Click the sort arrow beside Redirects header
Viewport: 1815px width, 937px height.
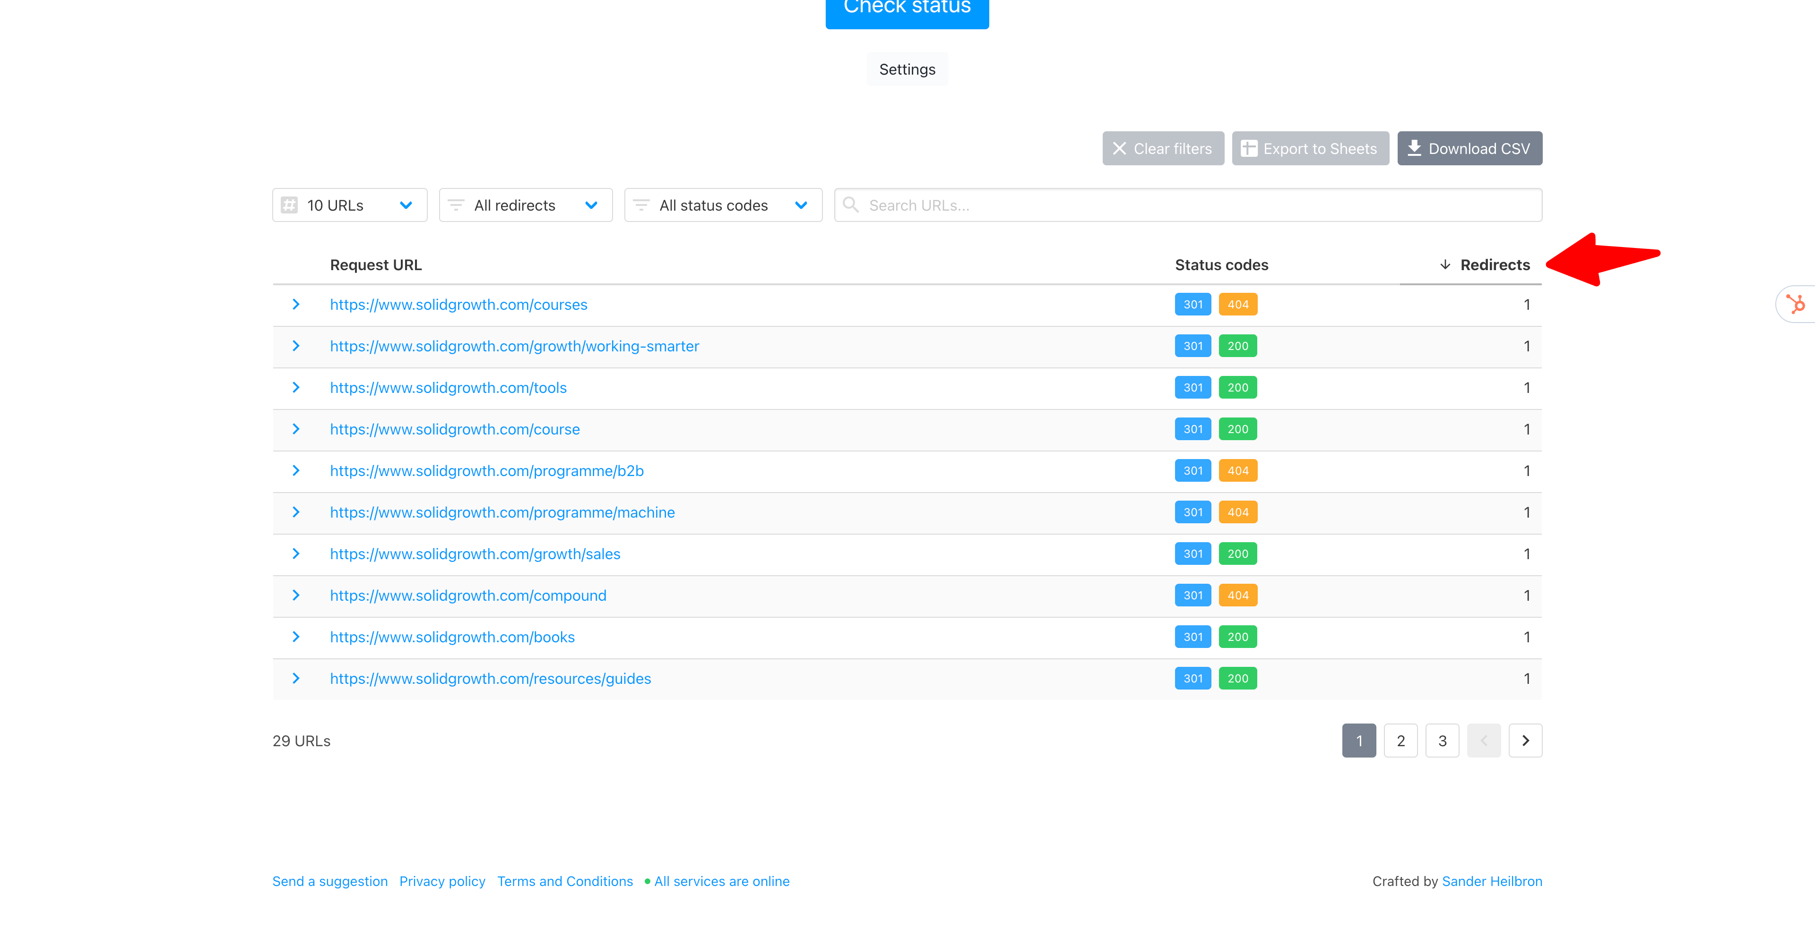point(1444,264)
